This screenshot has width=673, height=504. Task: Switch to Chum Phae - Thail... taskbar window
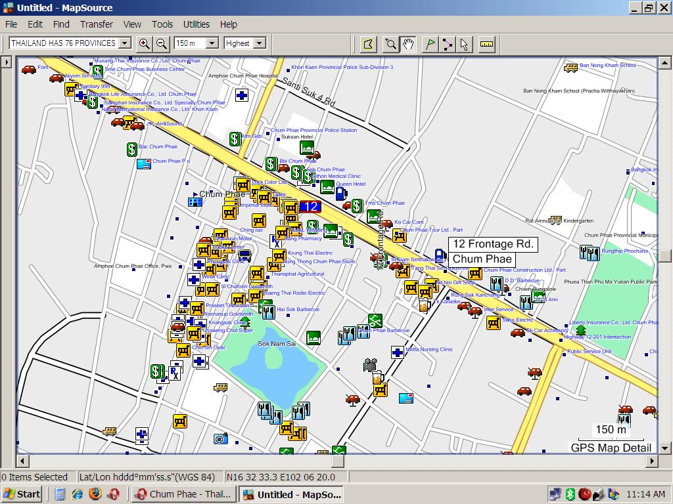pos(184,494)
